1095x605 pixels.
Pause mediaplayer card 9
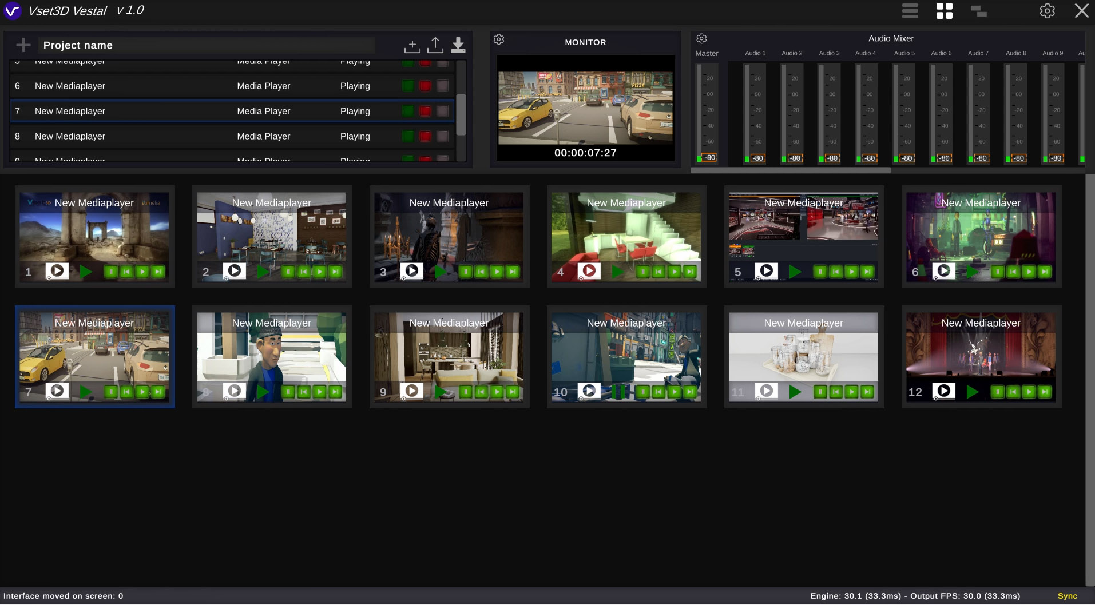pyautogui.click(x=466, y=392)
